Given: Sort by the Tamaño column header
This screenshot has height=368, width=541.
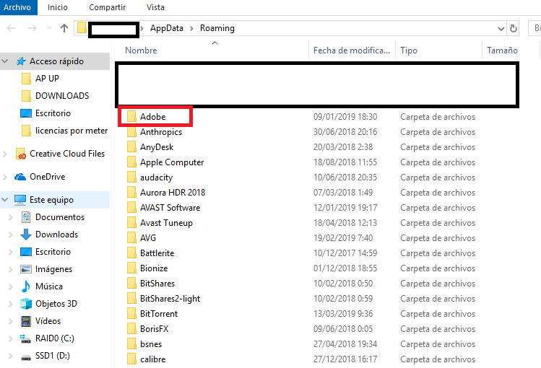Looking at the screenshot, I should (x=502, y=51).
